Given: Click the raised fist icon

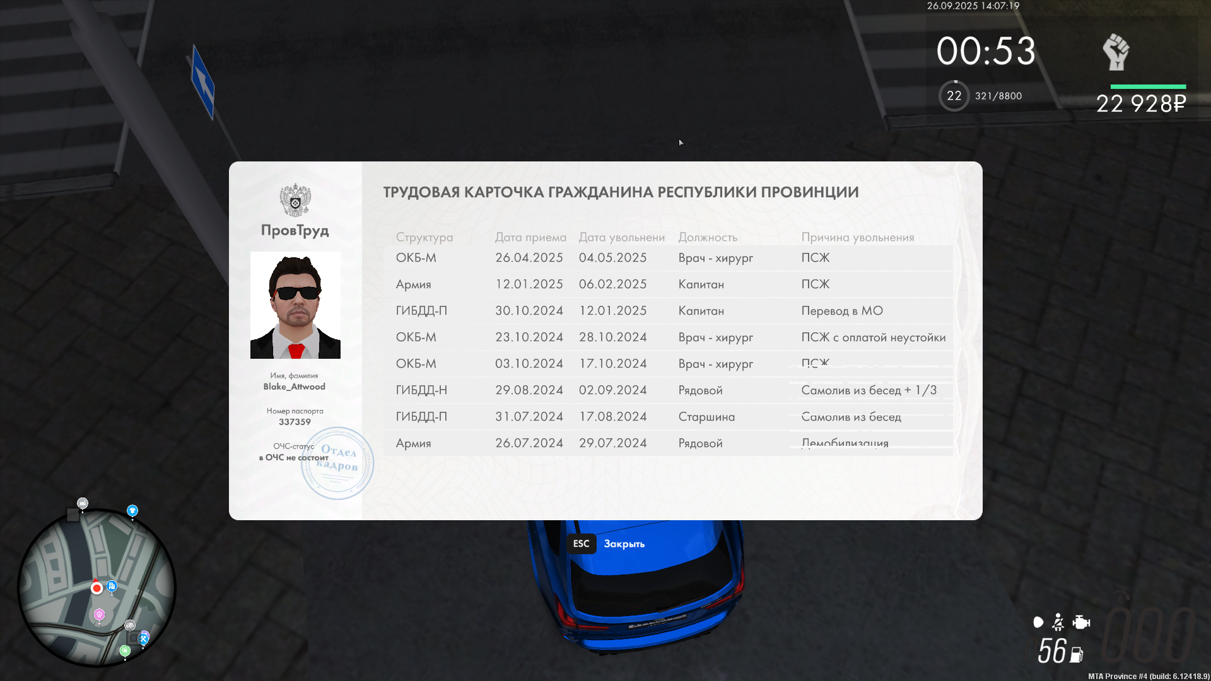Looking at the screenshot, I should (x=1116, y=52).
